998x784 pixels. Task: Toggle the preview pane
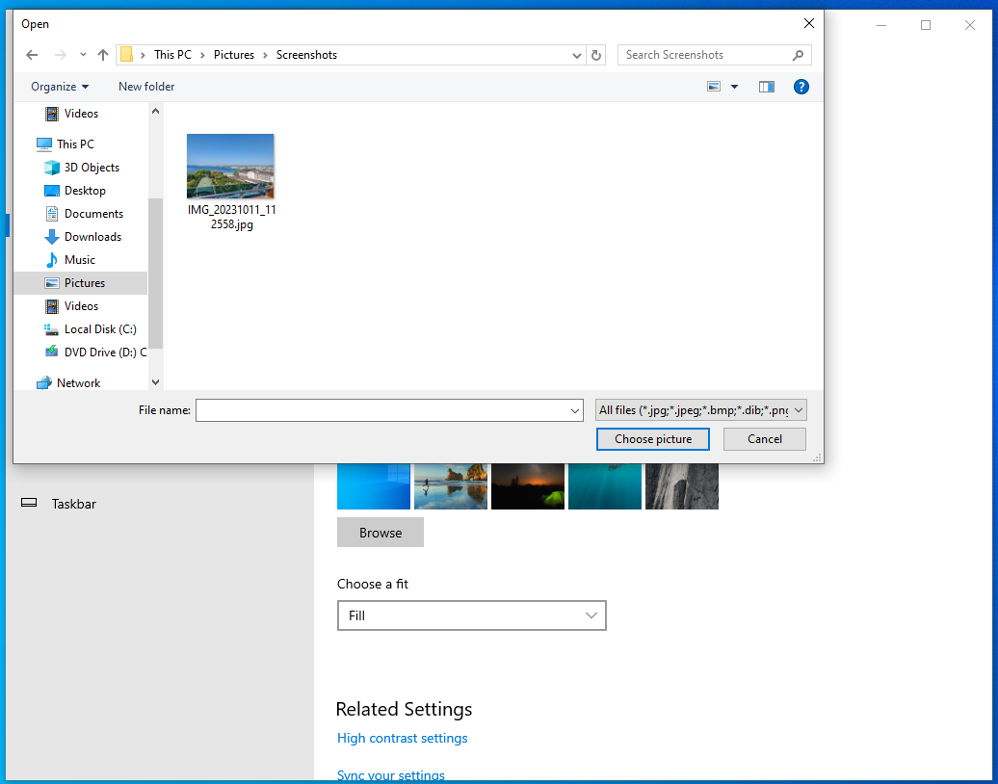[767, 87]
